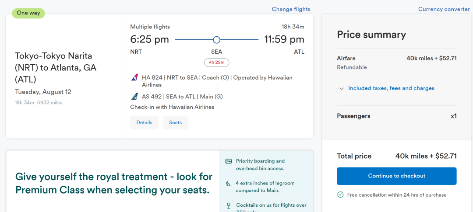Expand the included taxes chevron

[x=342, y=89]
